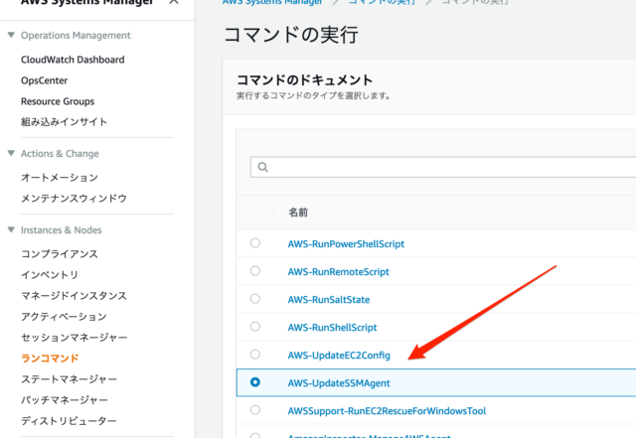Open コンプライアンス in sidebar
This screenshot has height=438, width=636.
click(60, 254)
